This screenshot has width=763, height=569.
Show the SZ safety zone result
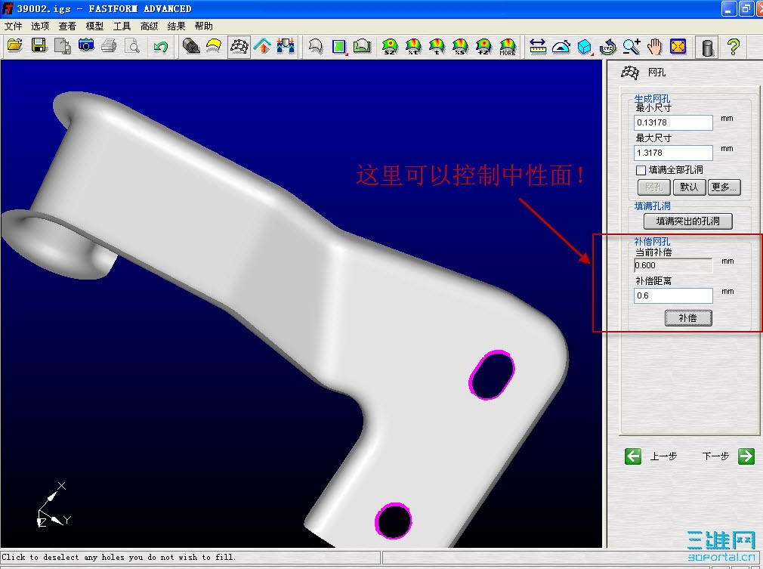[390, 46]
